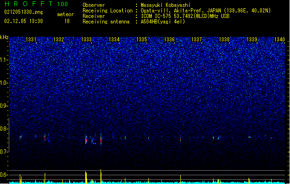Click the 1331 time marker label
The width and height of the screenshot is (290, 184).
[31, 39]
